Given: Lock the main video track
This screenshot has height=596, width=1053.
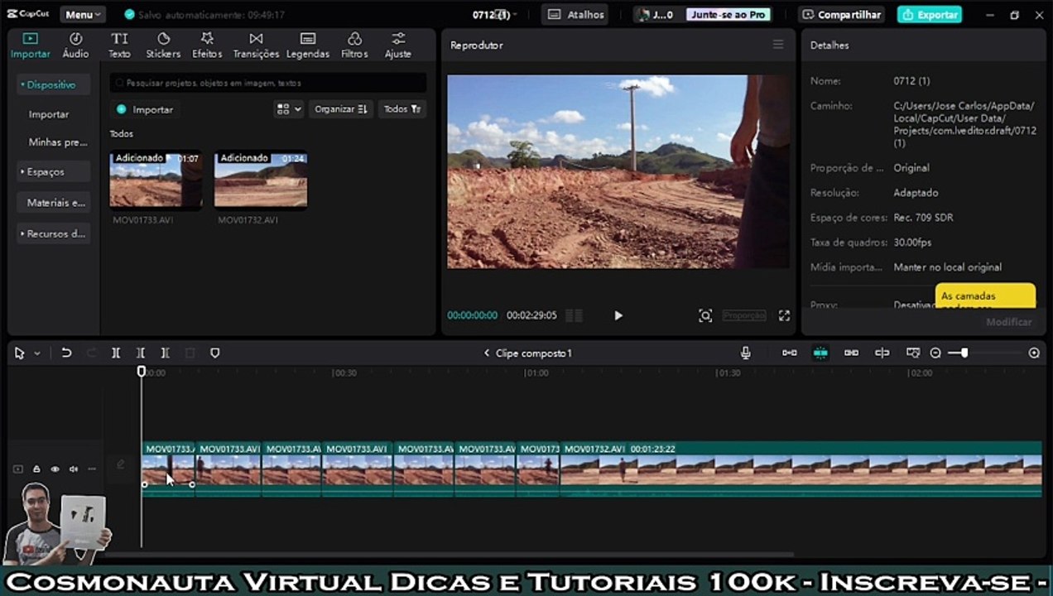Looking at the screenshot, I should (x=36, y=469).
